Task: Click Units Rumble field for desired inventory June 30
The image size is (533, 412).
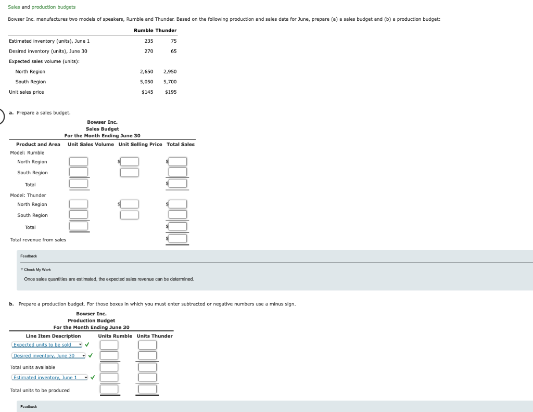Action: click(x=109, y=355)
